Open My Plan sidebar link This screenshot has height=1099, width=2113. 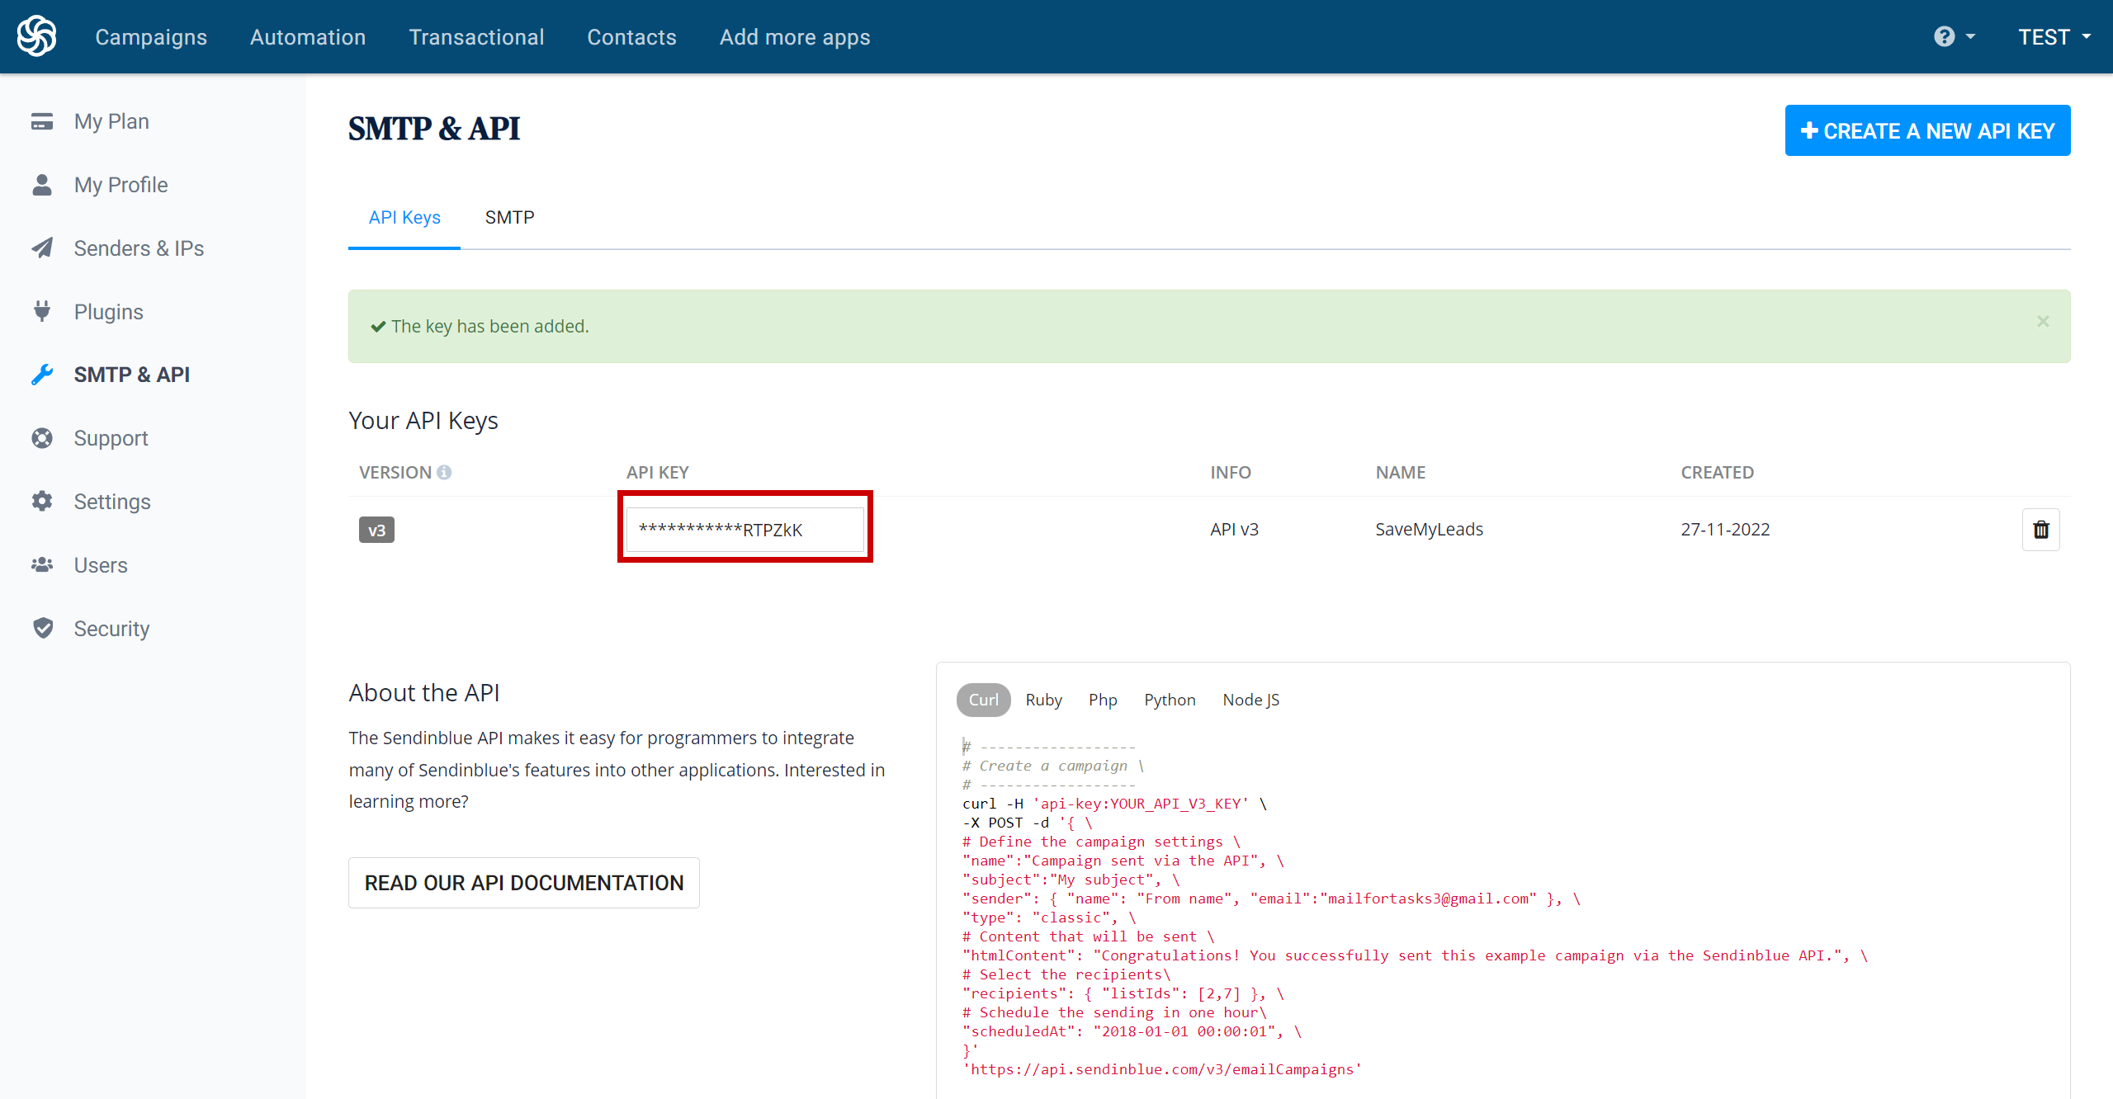[111, 121]
